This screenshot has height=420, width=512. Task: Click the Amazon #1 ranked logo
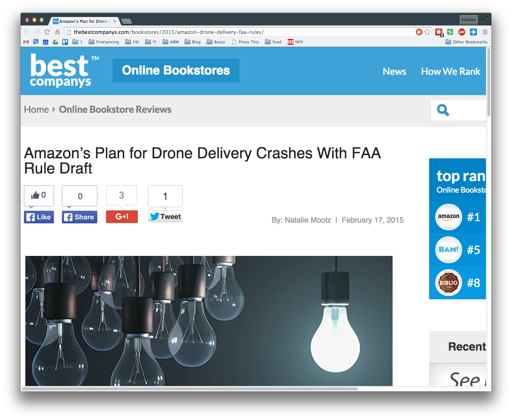tap(449, 217)
